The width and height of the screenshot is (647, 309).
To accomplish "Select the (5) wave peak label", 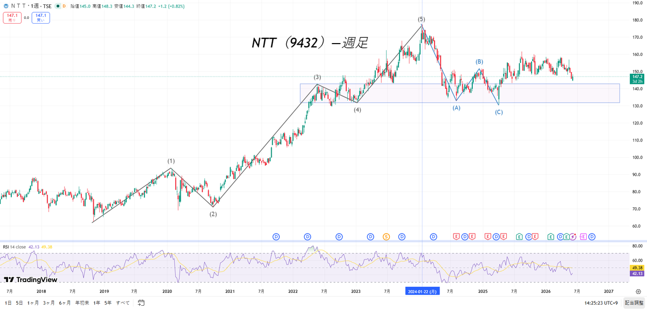I will point(422,19).
